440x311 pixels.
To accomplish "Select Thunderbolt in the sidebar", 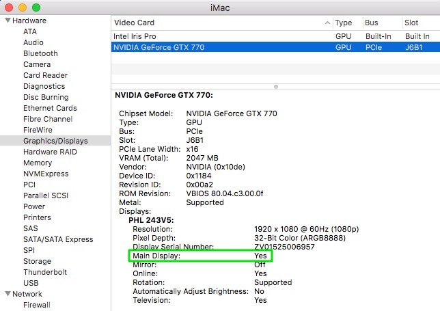I will point(45,272).
